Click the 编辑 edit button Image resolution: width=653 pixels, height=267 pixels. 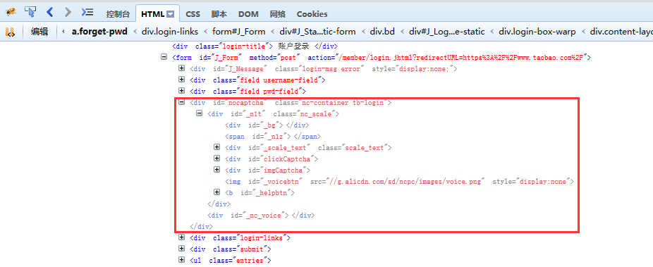point(39,32)
